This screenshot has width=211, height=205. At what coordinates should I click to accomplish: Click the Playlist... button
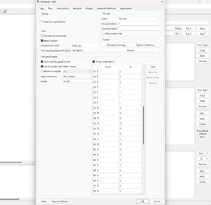coord(131,50)
